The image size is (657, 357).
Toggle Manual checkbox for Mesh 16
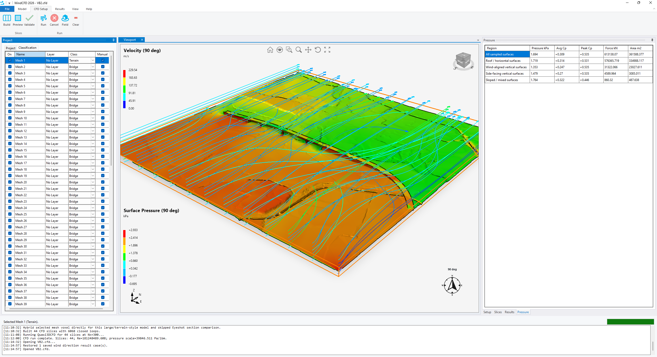(x=103, y=156)
